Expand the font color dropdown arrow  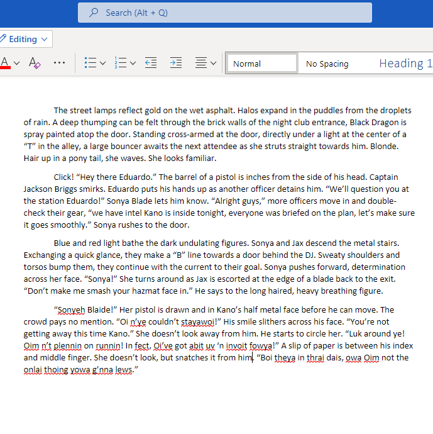(x=16, y=64)
